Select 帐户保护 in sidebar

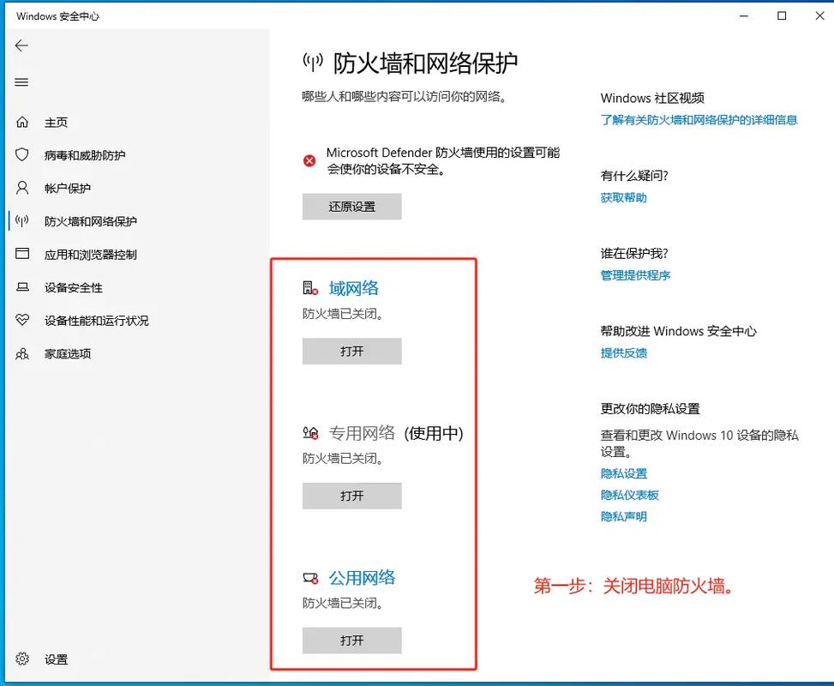(68, 189)
